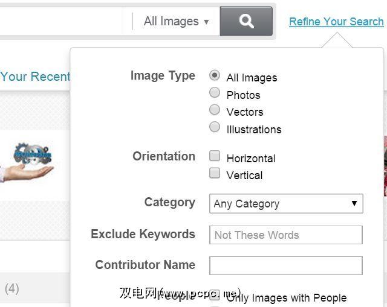Click the Exclude Keywords input field
The image size is (387, 307).
pos(285,235)
